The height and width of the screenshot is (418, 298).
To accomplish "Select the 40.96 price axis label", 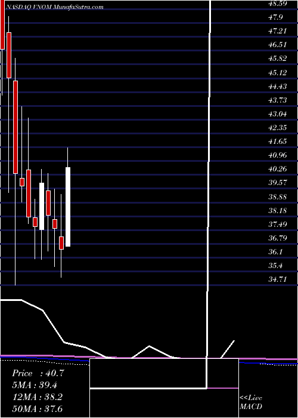I will tap(277, 155).
